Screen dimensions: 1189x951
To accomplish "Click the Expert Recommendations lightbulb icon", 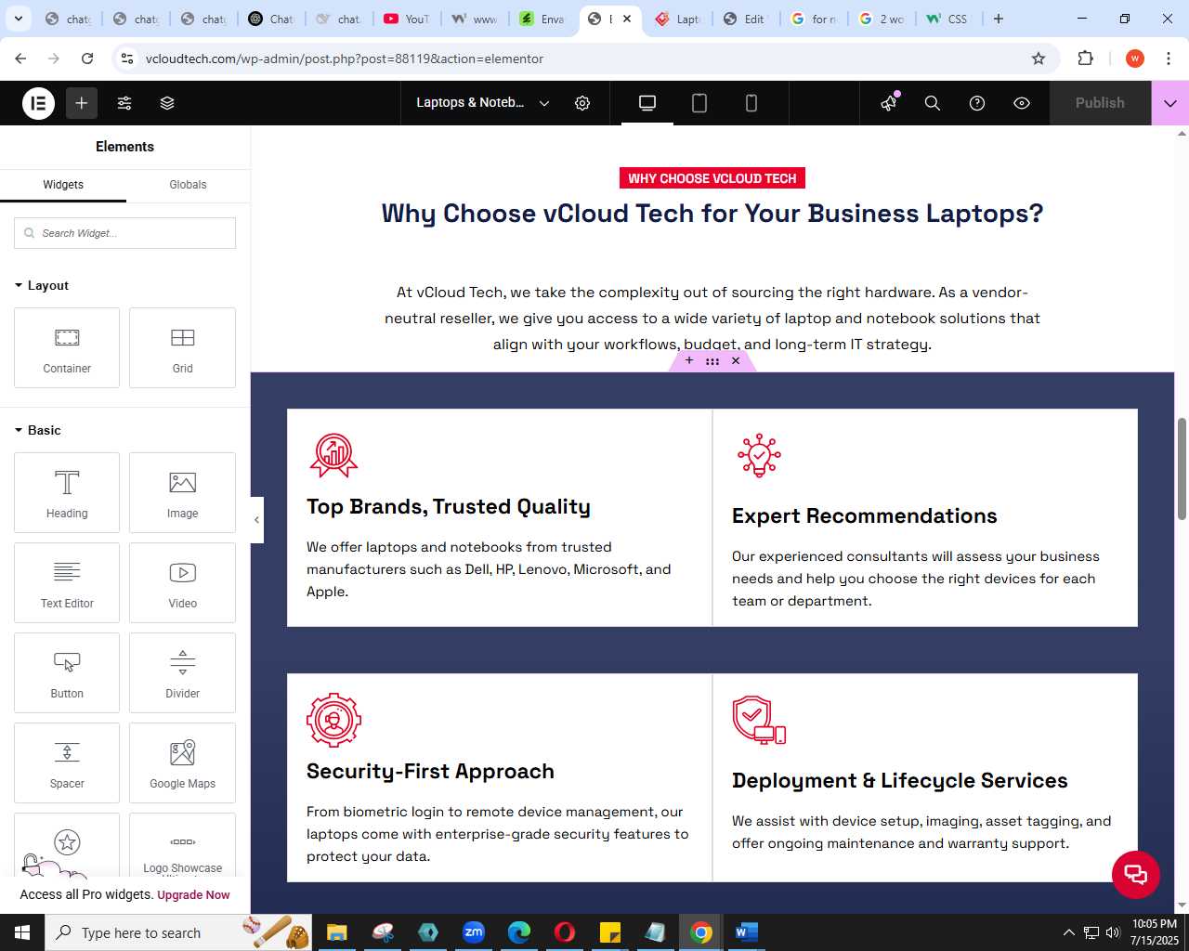I will point(759,455).
